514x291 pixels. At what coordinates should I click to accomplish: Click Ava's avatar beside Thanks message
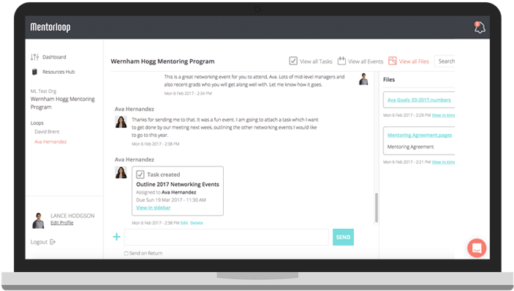coord(121,122)
